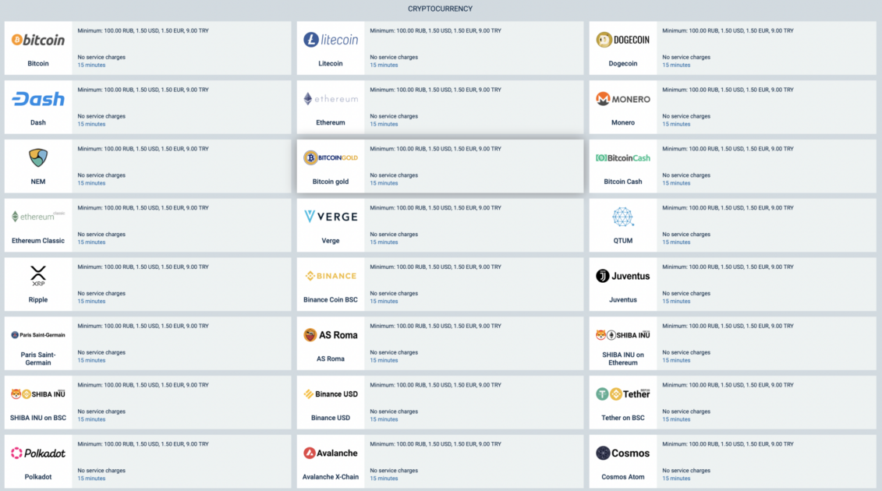Click '15 minutes' in the Polkadot card
The width and height of the screenshot is (882, 491).
pyautogui.click(x=92, y=479)
